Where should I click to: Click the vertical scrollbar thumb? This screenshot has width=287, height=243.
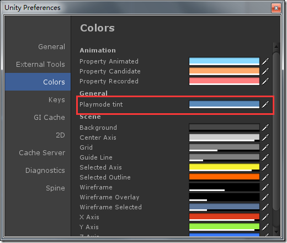click(276, 131)
